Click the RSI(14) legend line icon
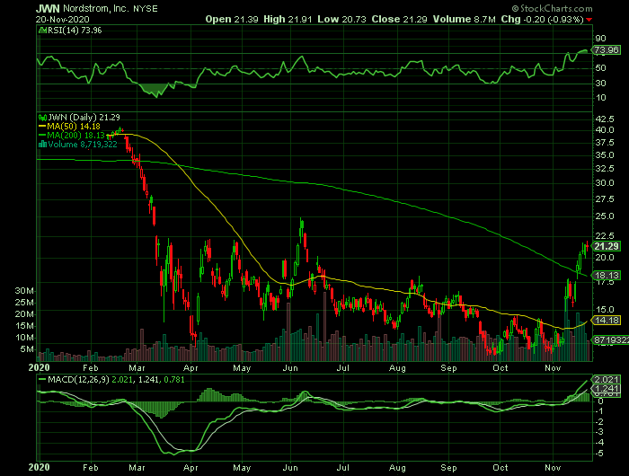 click(42, 31)
